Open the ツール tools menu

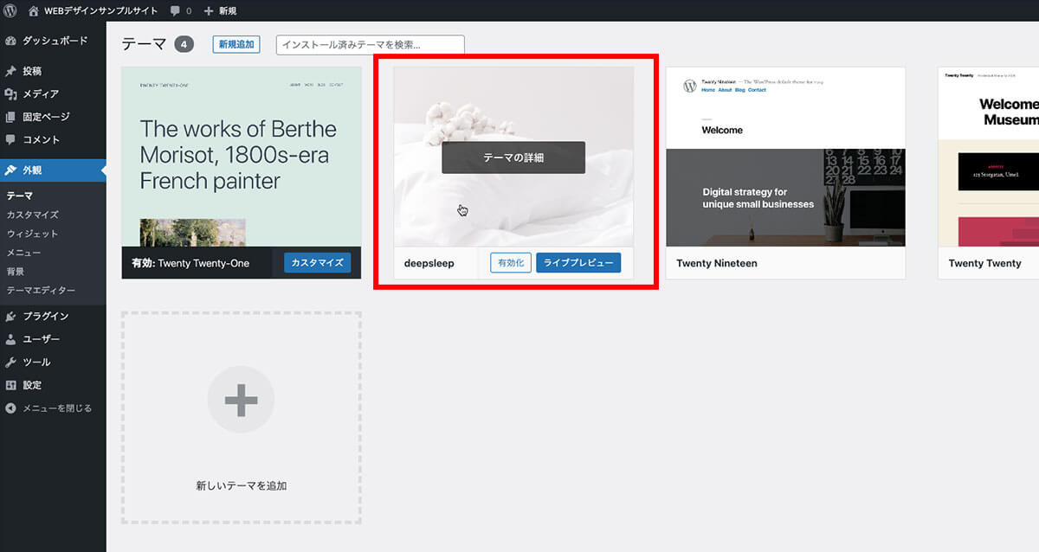pos(36,363)
